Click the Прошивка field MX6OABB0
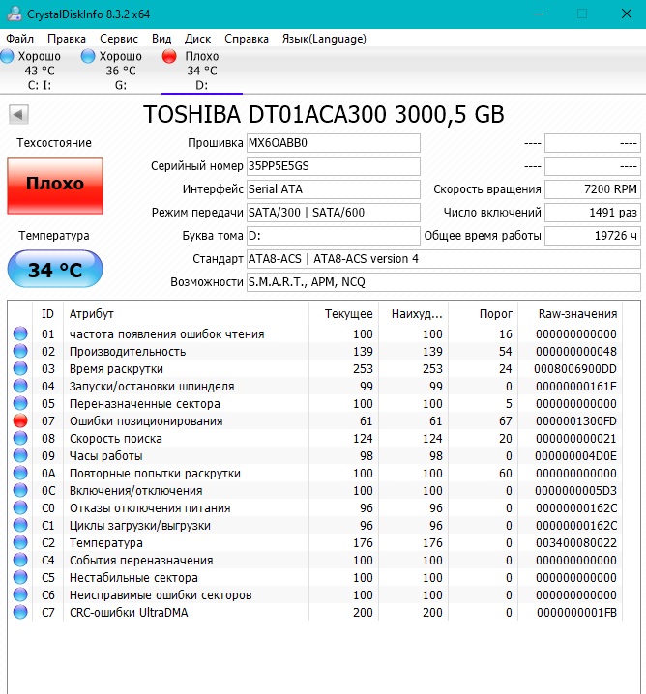Viewport: 646px width, 694px height. click(x=333, y=143)
